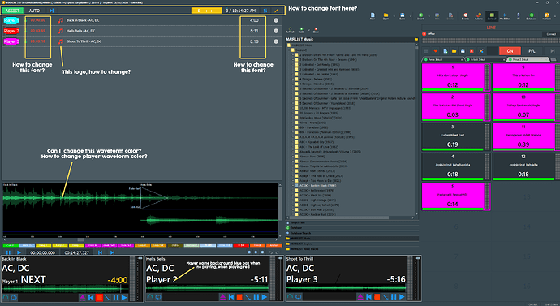Click the tools icon in cartwall toolbar

point(481,51)
